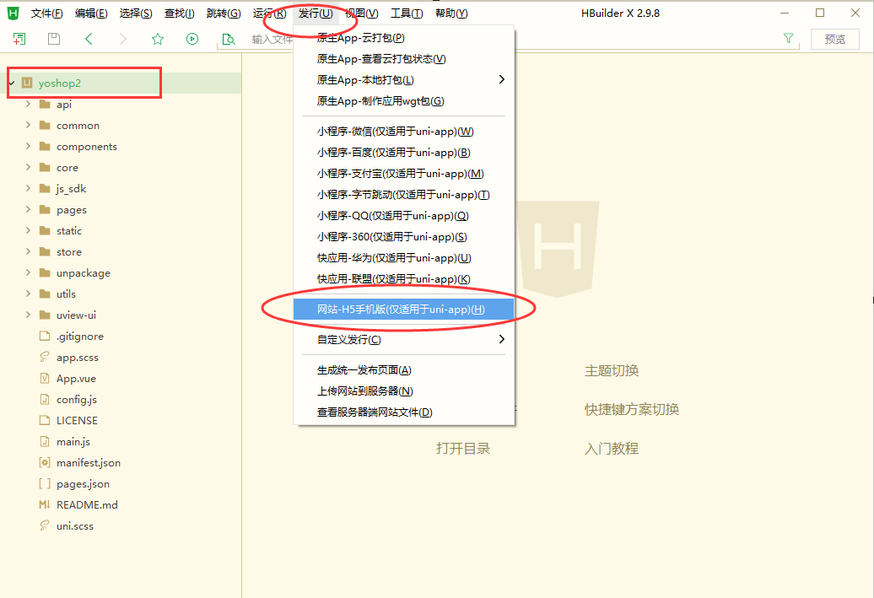The width and height of the screenshot is (874, 598).
Task: Go forward with the right arrow icon
Action: click(x=123, y=39)
